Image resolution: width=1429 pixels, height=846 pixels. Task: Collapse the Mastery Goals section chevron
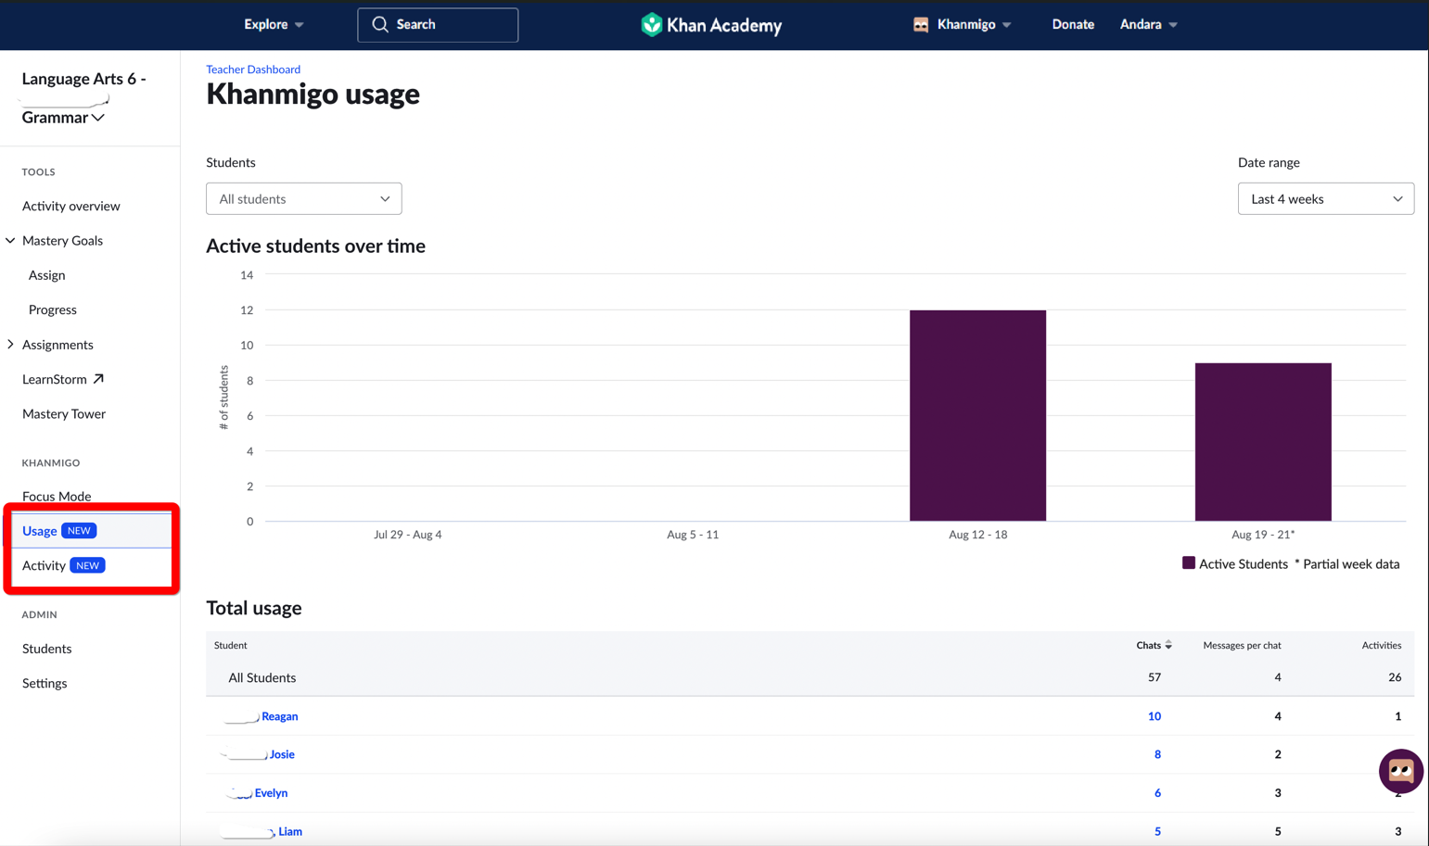pyautogui.click(x=10, y=241)
